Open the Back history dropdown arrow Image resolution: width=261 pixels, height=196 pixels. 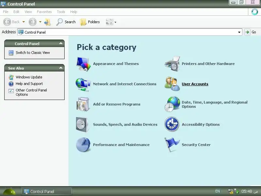point(23,22)
